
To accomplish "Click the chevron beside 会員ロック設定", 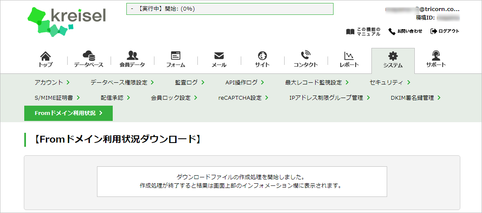I will [196, 98].
